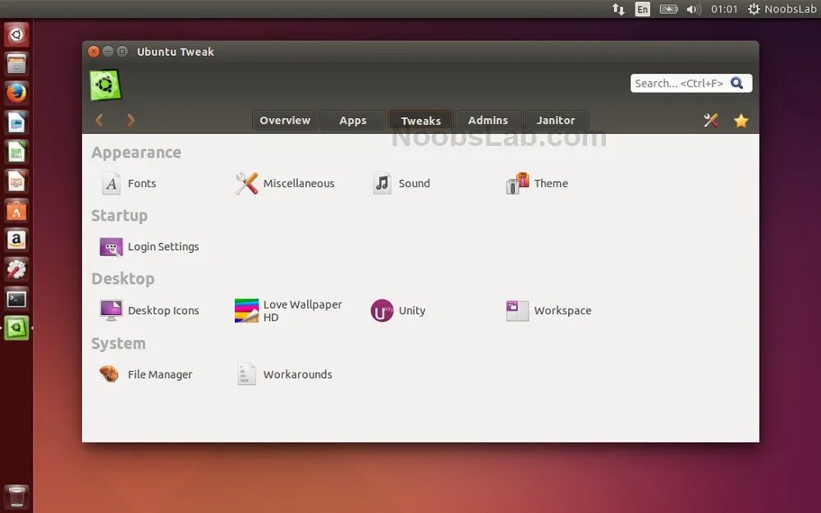This screenshot has width=821, height=513.
Task: Open the Workspace icon
Action: point(517,310)
